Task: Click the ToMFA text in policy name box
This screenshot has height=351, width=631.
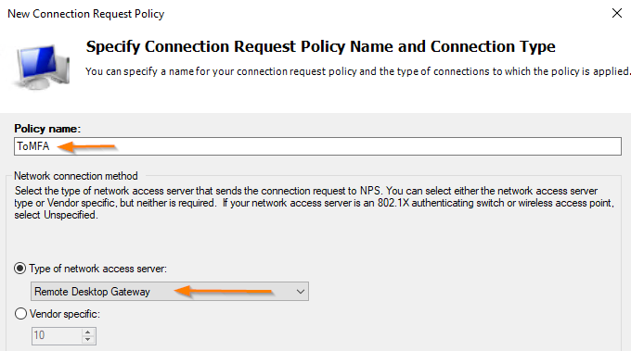Action: pos(33,146)
